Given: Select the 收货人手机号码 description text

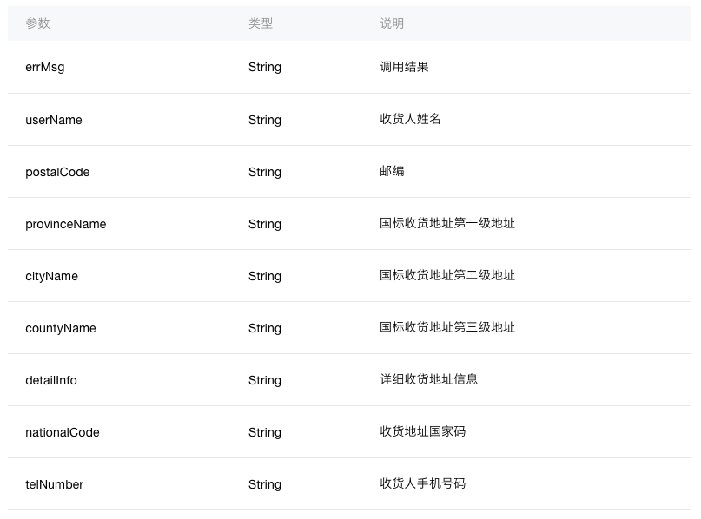Looking at the screenshot, I should click(422, 483).
